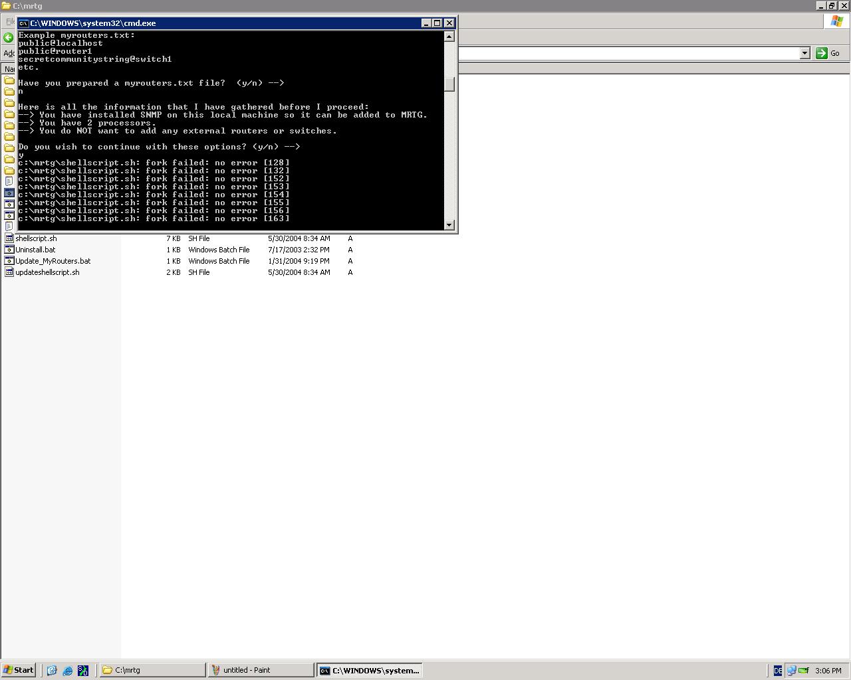This screenshot has height=680, width=851.
Task: Switch to the untitled - Paint taskbar item
Action: (260, 670)
